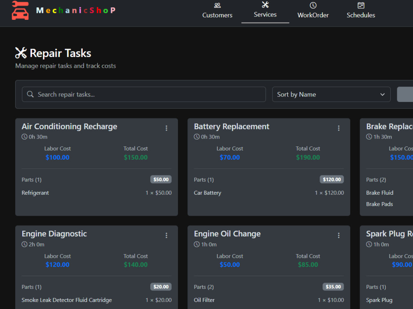This screenshot has height=309, width=413.
Task: Click the Brake Fluid part name
Action: pyautogui.click(x=380, y=193)
